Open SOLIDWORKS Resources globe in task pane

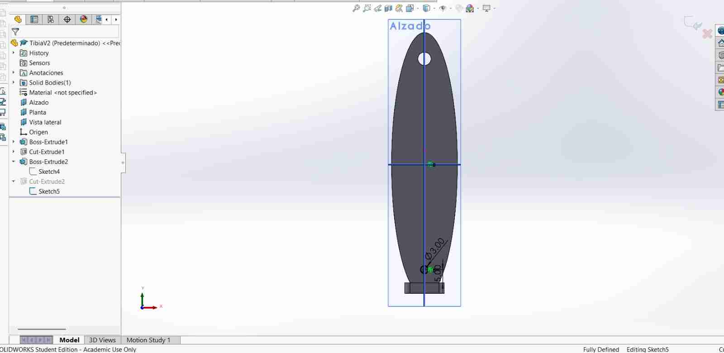point(720,31)
